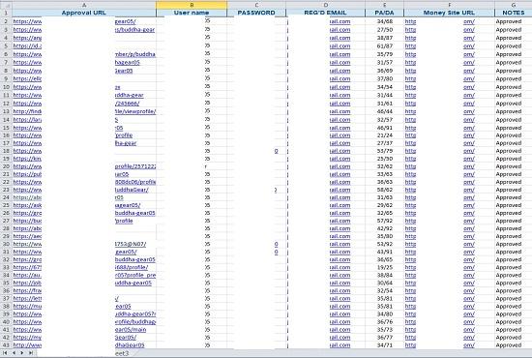
Task: Click the PA/DA cell 58/62
Action: click(x=385, y=190)
